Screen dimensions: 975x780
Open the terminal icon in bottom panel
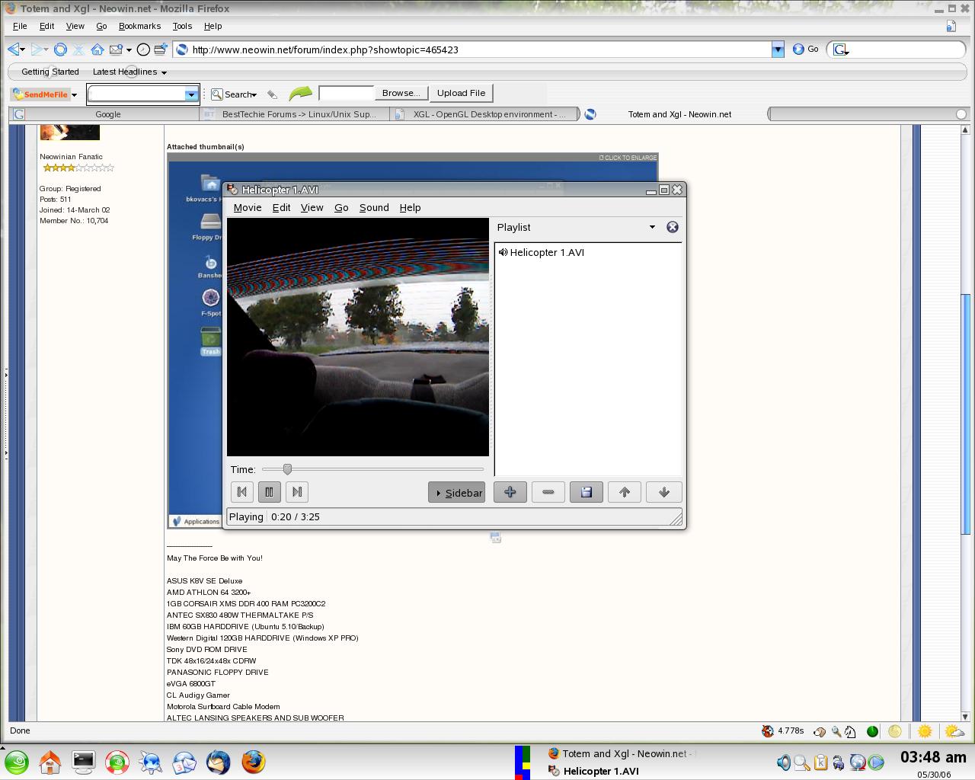[x=84, y=762]
